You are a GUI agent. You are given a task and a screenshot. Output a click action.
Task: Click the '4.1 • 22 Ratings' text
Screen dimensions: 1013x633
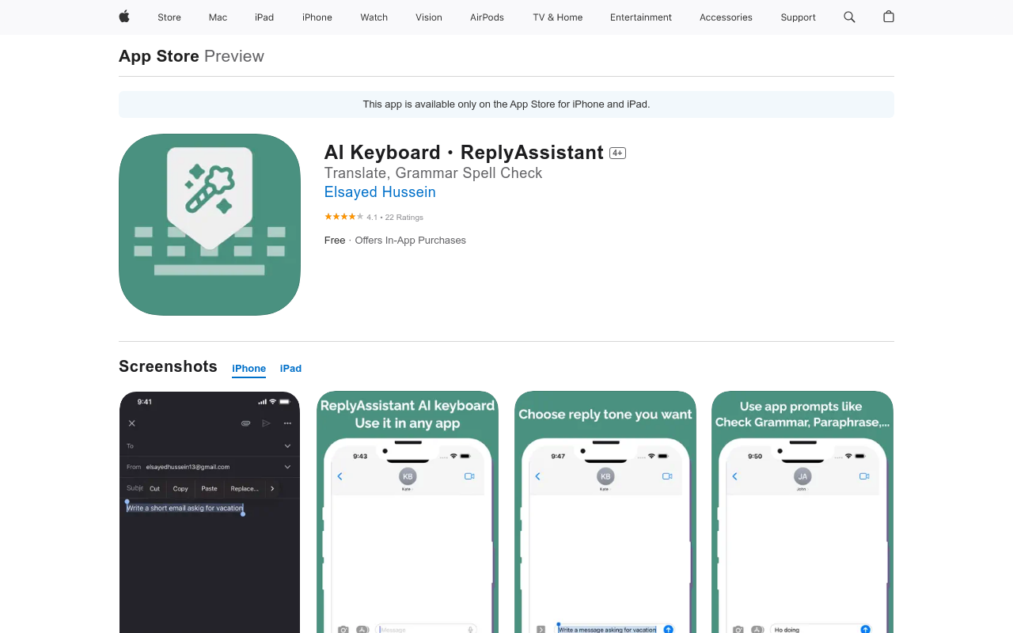pos(395,218)
